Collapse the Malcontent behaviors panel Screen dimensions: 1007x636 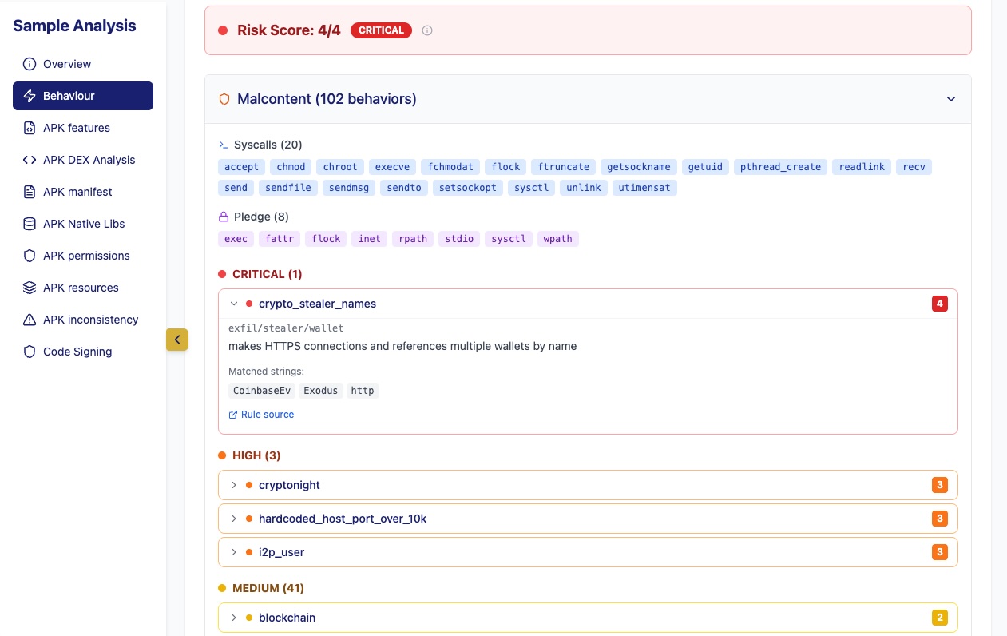951,99
